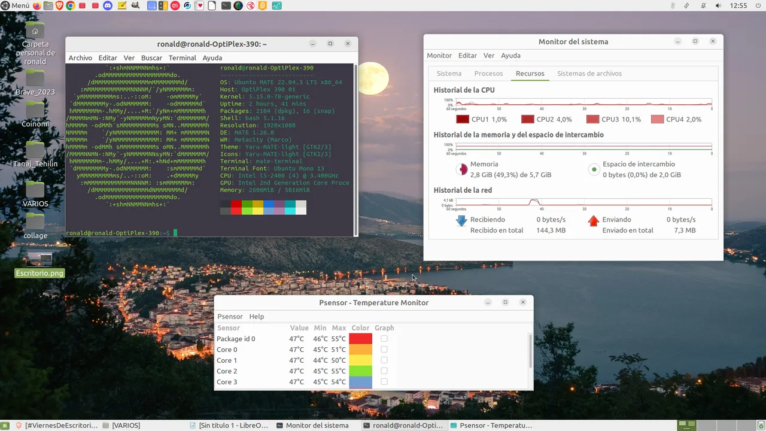Switch to the Sistema tab
Viewport: 766px width, 431px height.
tap(449, 74)
